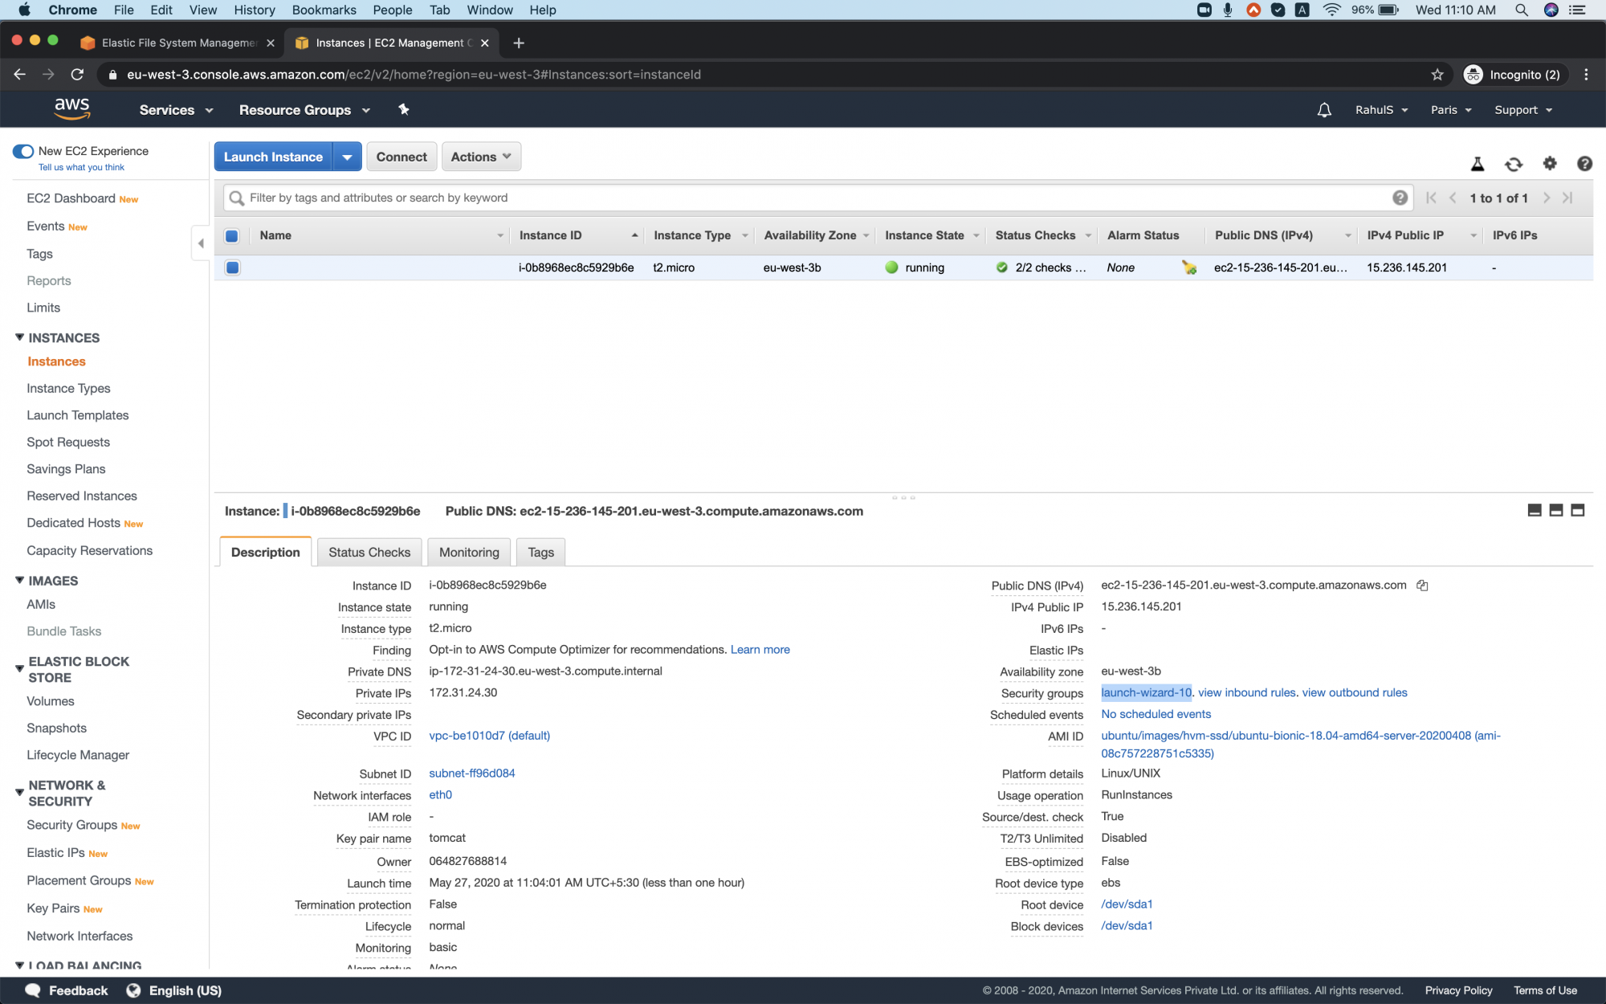Viewport: 1606px width, 1004px height.
Task: Refresh the instances list
Action: 1514,164
